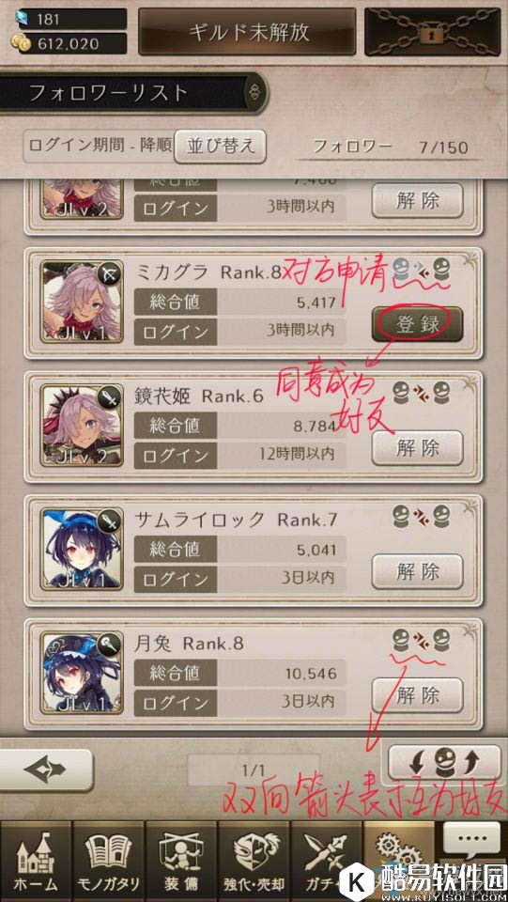508x902 pixels.
Task: Click the 1/1 page indicator
Action: (x=254, y=770)
